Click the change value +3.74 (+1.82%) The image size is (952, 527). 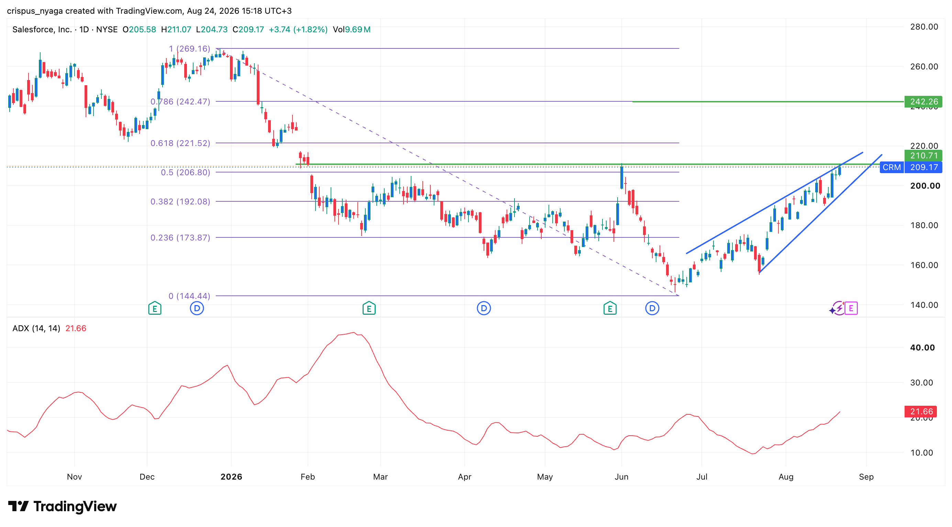pos(298,30)
